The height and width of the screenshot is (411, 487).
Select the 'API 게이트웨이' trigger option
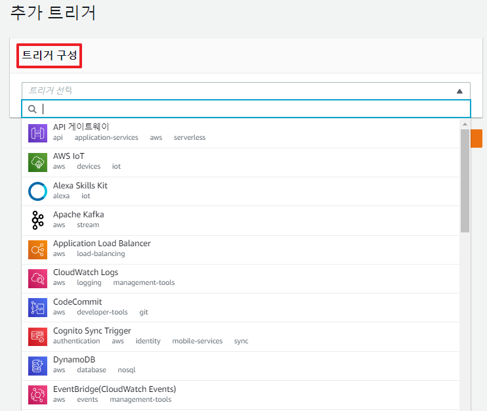240,133
